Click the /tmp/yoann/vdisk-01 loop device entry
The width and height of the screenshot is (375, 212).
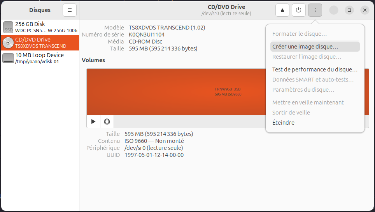(37, 61)
